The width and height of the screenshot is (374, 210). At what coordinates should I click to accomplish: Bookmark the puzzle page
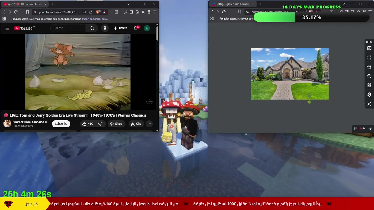[240, 12]
